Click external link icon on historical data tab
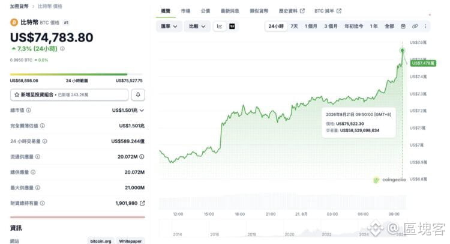The image size is (450, 244). click(x=302, y=11)
